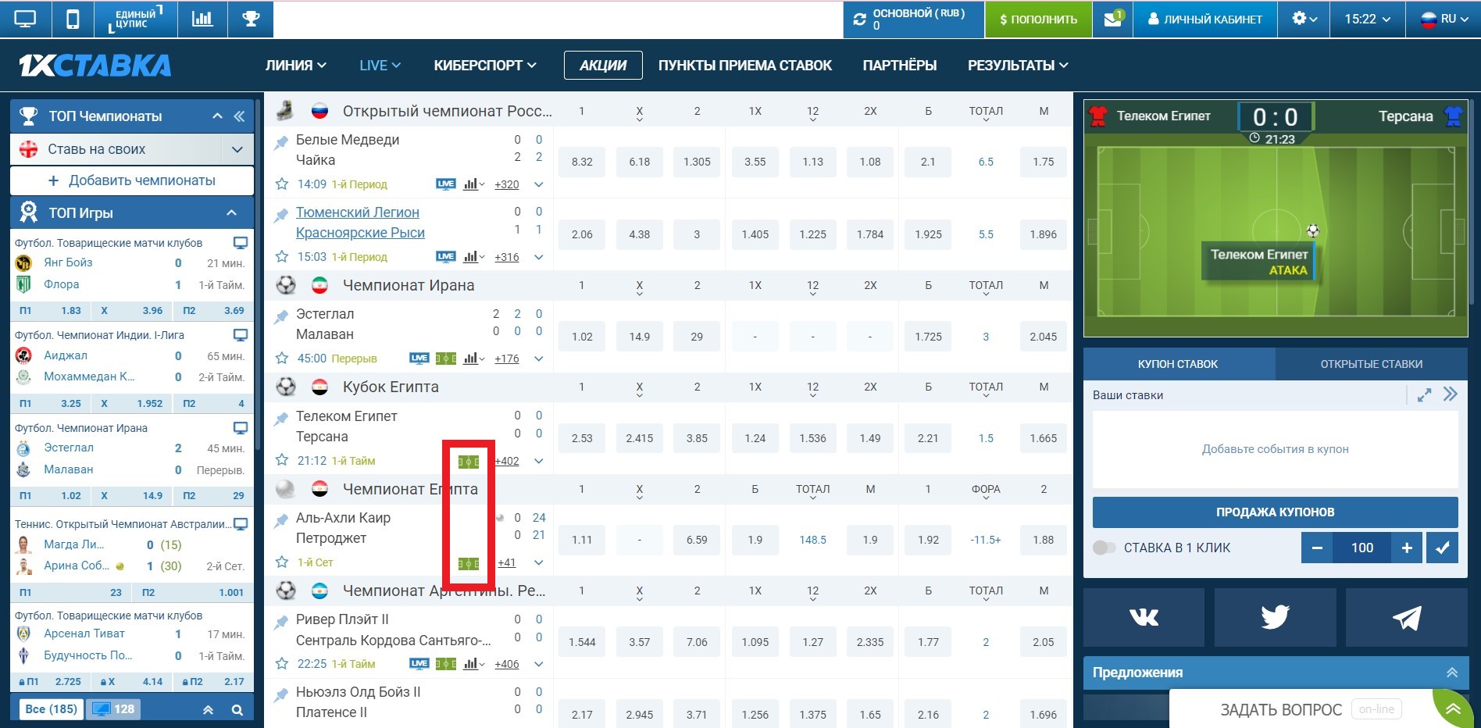This screenshot has width=1481, height=728.
Task: Show only games with video (128)
Action: 114,709
